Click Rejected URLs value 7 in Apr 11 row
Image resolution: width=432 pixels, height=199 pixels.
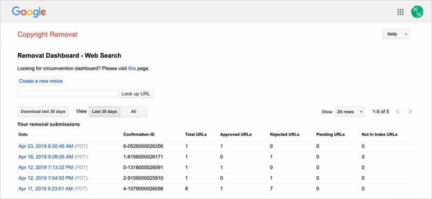[272, 189]
